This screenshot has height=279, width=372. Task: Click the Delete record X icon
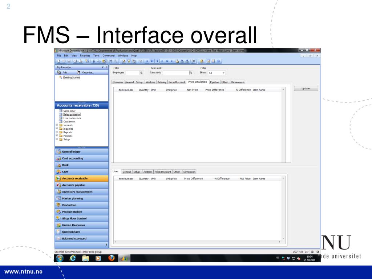pos(194,61)
